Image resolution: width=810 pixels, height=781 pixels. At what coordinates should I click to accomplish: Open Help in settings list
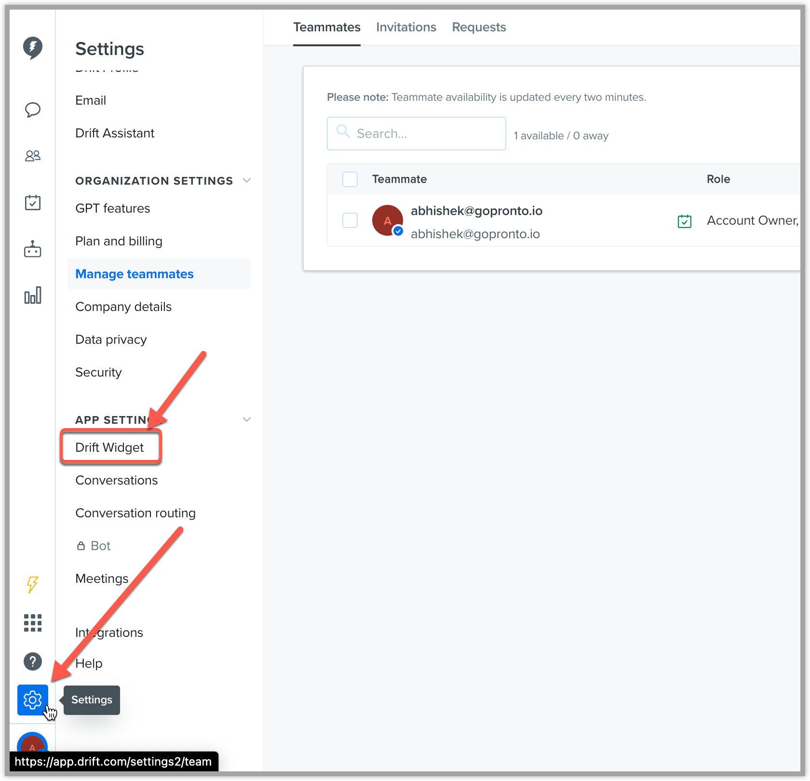tap(89, 663)
